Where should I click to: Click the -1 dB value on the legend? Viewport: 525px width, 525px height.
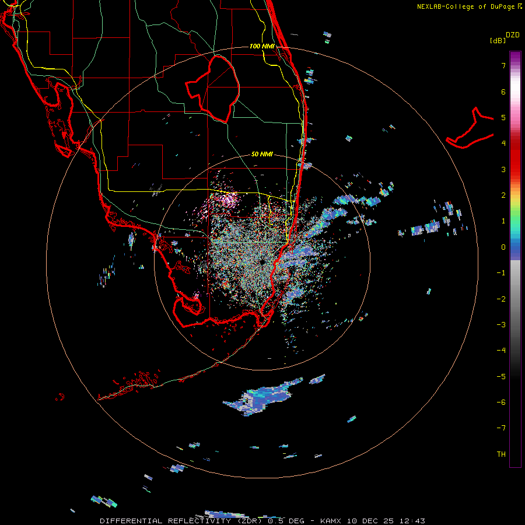[x=501, y=273]
